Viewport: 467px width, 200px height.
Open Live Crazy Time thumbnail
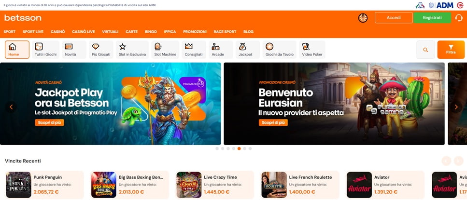tap(189, 185)
